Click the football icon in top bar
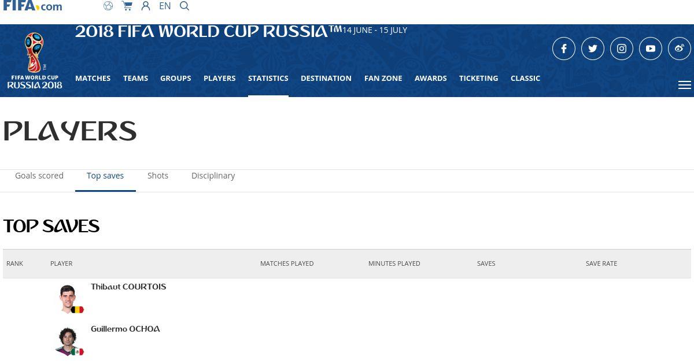This screenshot has width=694, height=364. click(x=108, y=6)
